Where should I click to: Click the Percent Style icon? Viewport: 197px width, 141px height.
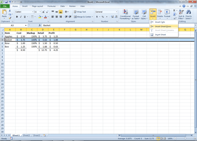pos(103,17)
